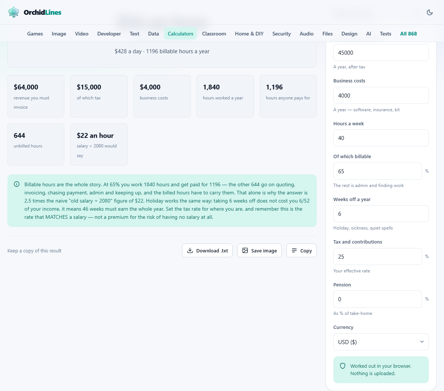Click the Tax and contributions field

click(377, 256)
